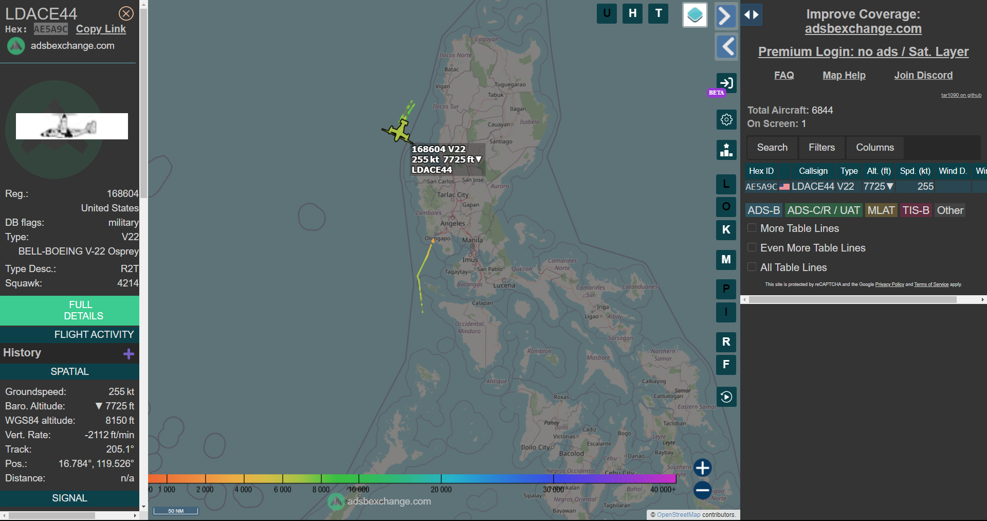Click the info panel horizontal scrollbar

[51, 515]
